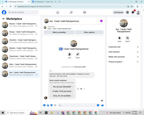Go back using the Marketplace arrow
The width and height of the screenshot is (144, 115).
(3, 19)
